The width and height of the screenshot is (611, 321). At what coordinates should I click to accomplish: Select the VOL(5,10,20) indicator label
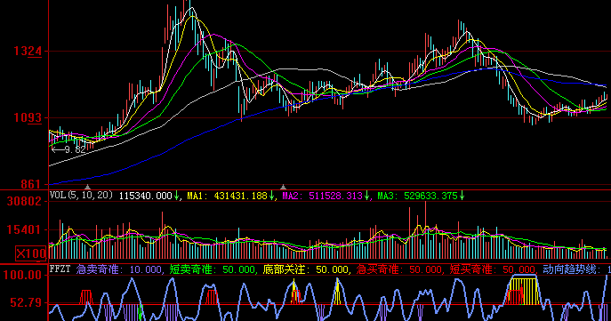pos(82,195)
